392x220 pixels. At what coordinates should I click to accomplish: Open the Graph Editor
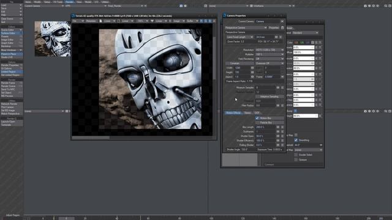pyautogui.click(x=12, y=43)
